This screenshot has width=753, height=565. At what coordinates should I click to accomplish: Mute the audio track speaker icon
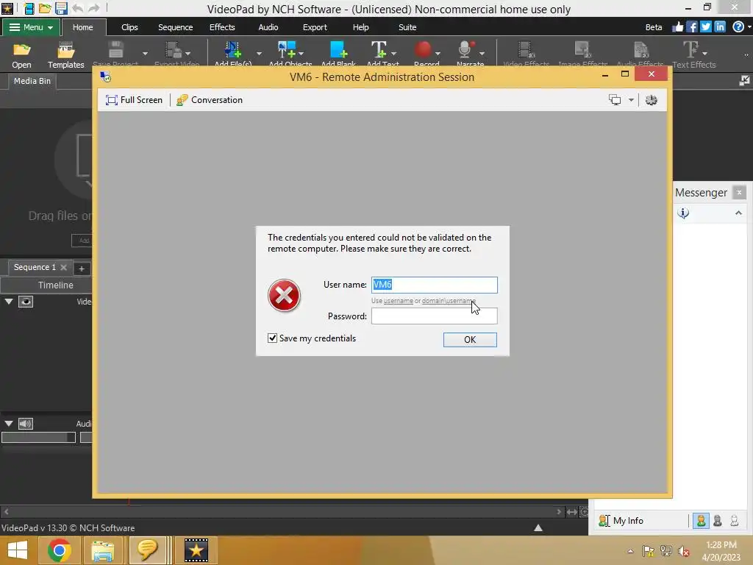pos(26,424)
